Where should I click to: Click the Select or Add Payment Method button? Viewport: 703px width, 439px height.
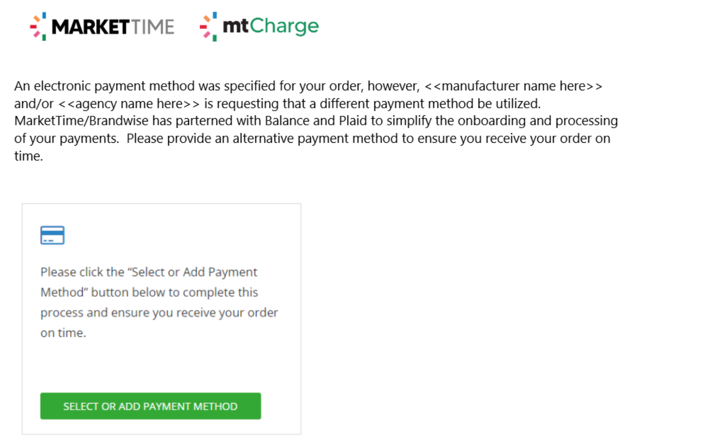pos(151,406)
